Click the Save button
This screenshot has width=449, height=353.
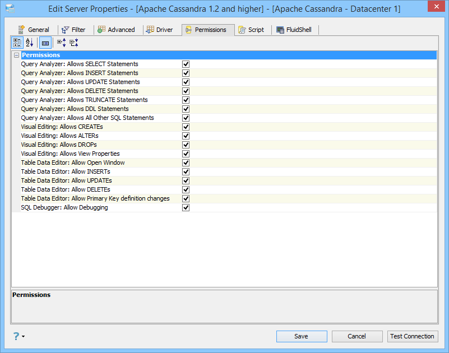[x=302, y=336]
